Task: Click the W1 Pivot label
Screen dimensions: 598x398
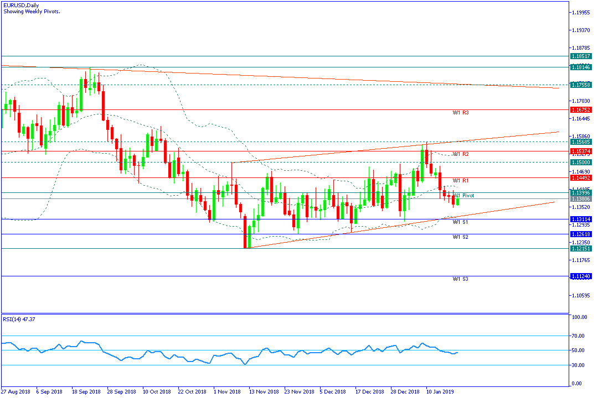Action: pos(464,195)
